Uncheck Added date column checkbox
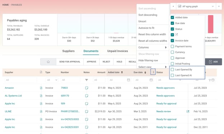224x134 pixels. coord(172,18)
